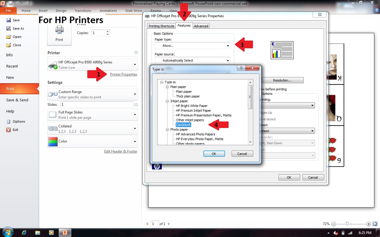Fit preview page to window
The width and height of the screenshot is (380, 237).
coord(375,224)
